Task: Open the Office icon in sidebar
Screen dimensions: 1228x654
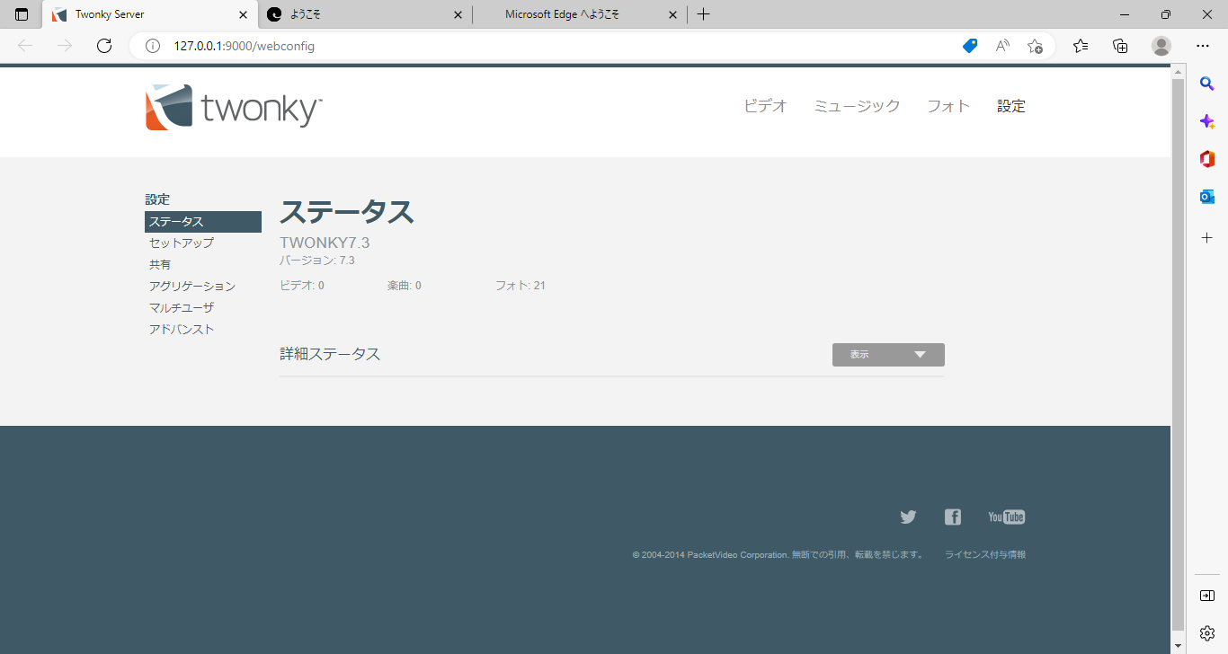Action: coord(1207,159)
